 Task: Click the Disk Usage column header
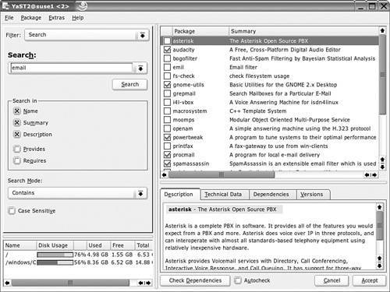(x=55, y=245)
